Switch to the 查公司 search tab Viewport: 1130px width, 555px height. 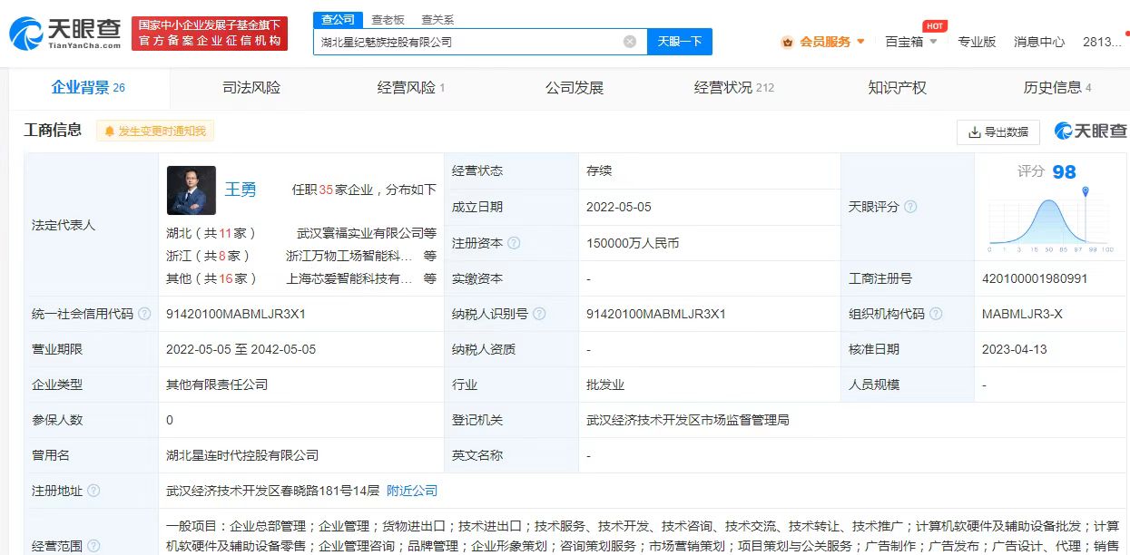[338, 19]
